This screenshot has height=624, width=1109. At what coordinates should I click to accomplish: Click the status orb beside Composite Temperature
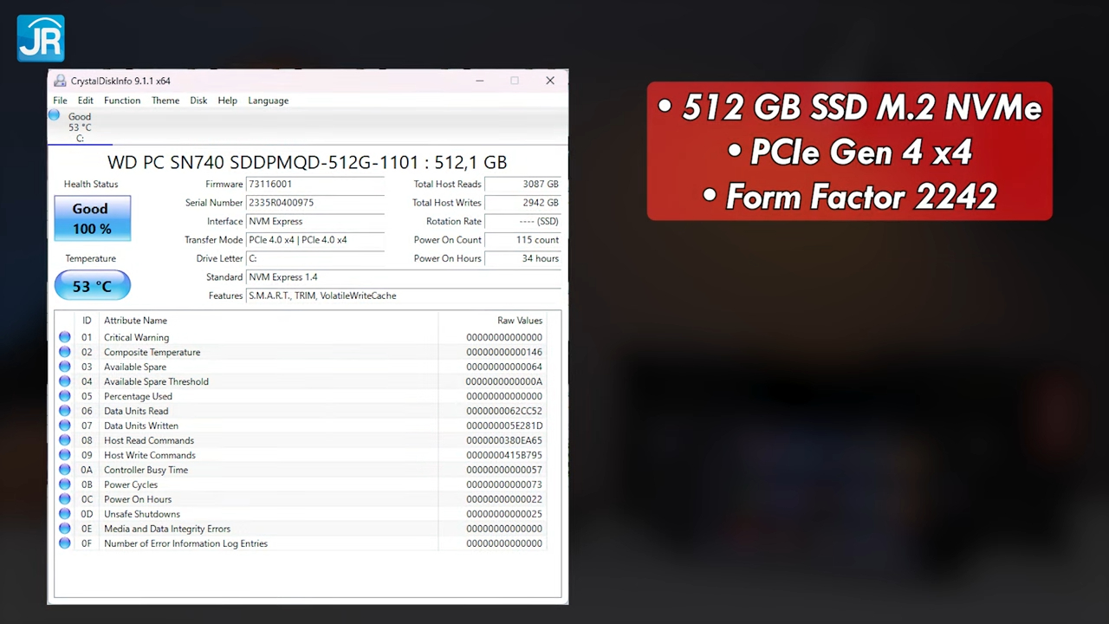click(65, 352)
